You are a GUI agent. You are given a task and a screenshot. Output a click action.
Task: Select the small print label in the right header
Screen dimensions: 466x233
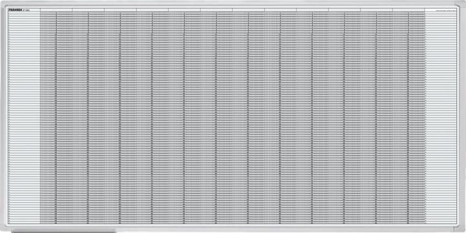click(x=445, y=10)
